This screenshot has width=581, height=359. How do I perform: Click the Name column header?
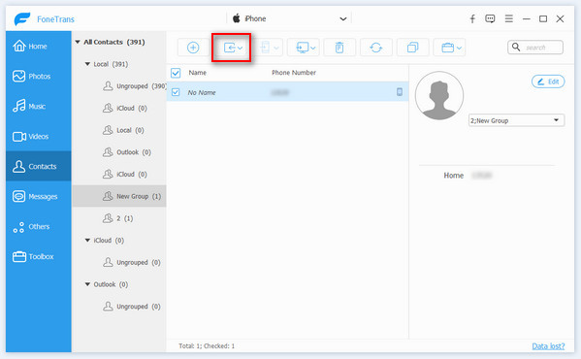[198, 73]
